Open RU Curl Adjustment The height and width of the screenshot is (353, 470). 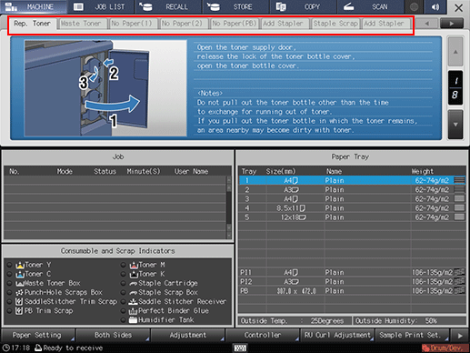[337, 335]
